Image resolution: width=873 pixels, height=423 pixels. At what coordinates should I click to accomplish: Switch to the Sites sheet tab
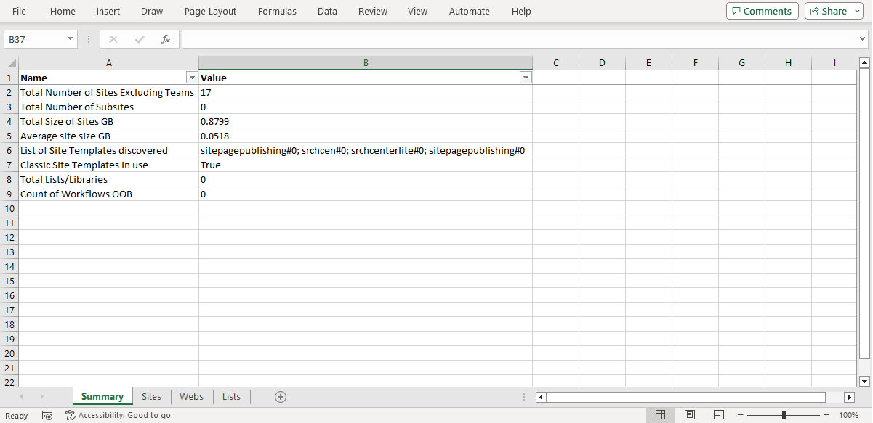click(x=152, y=396)
